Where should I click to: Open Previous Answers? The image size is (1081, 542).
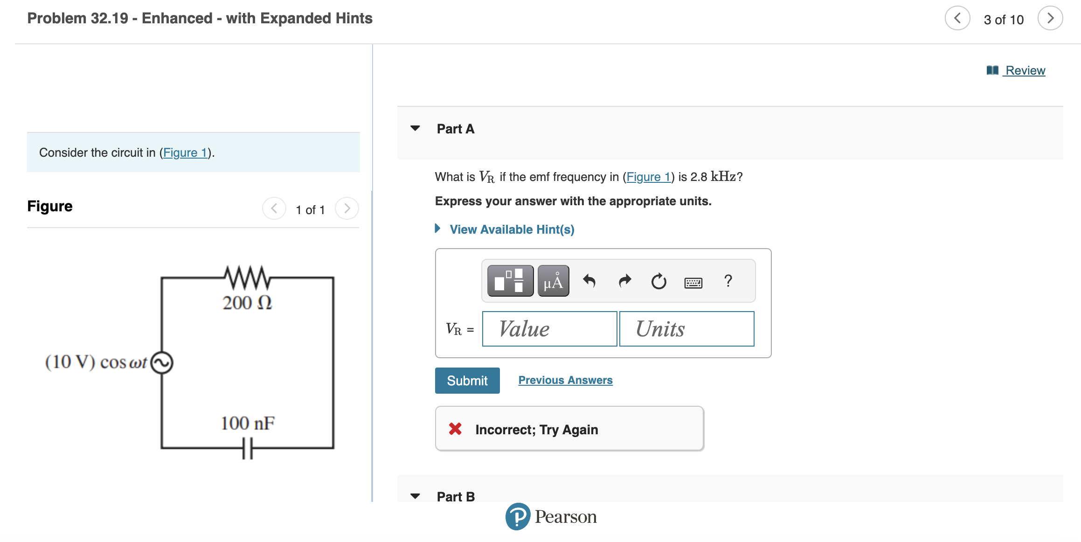click(565, 380)
